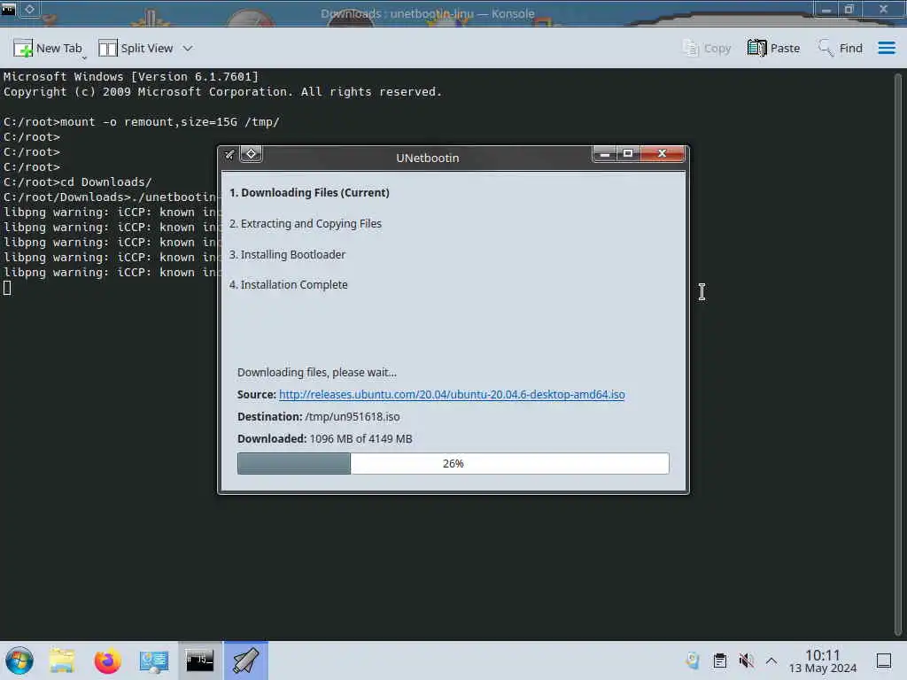Open the clipboard tray icon

[719, 661]
